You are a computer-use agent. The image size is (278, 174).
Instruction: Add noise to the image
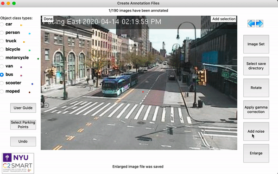tap(256, 131)
